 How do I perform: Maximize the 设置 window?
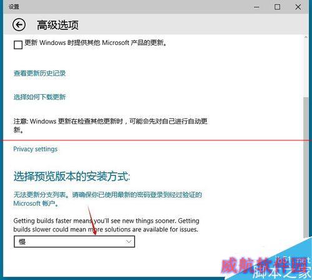pos(277,7)
